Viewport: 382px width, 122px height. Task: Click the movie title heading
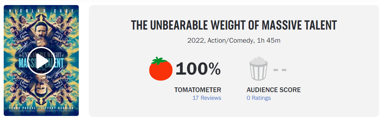tap(234, 25)
